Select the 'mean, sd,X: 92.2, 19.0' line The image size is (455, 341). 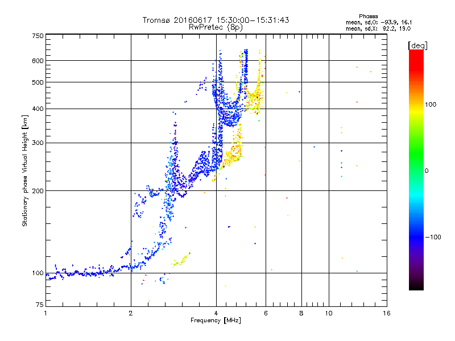pyautogui.click(x=378, y=29)
